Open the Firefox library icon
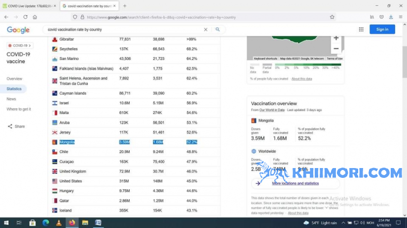 pyautogui.click(x=372, y=17)
